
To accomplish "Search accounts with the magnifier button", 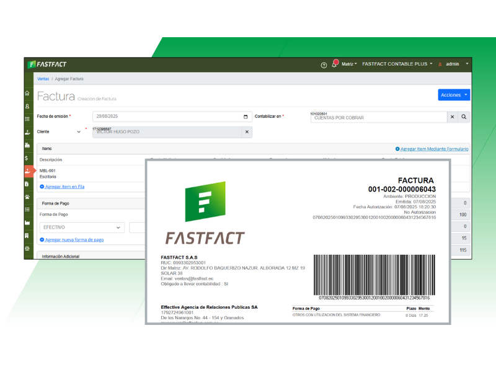I will point(464,117).
